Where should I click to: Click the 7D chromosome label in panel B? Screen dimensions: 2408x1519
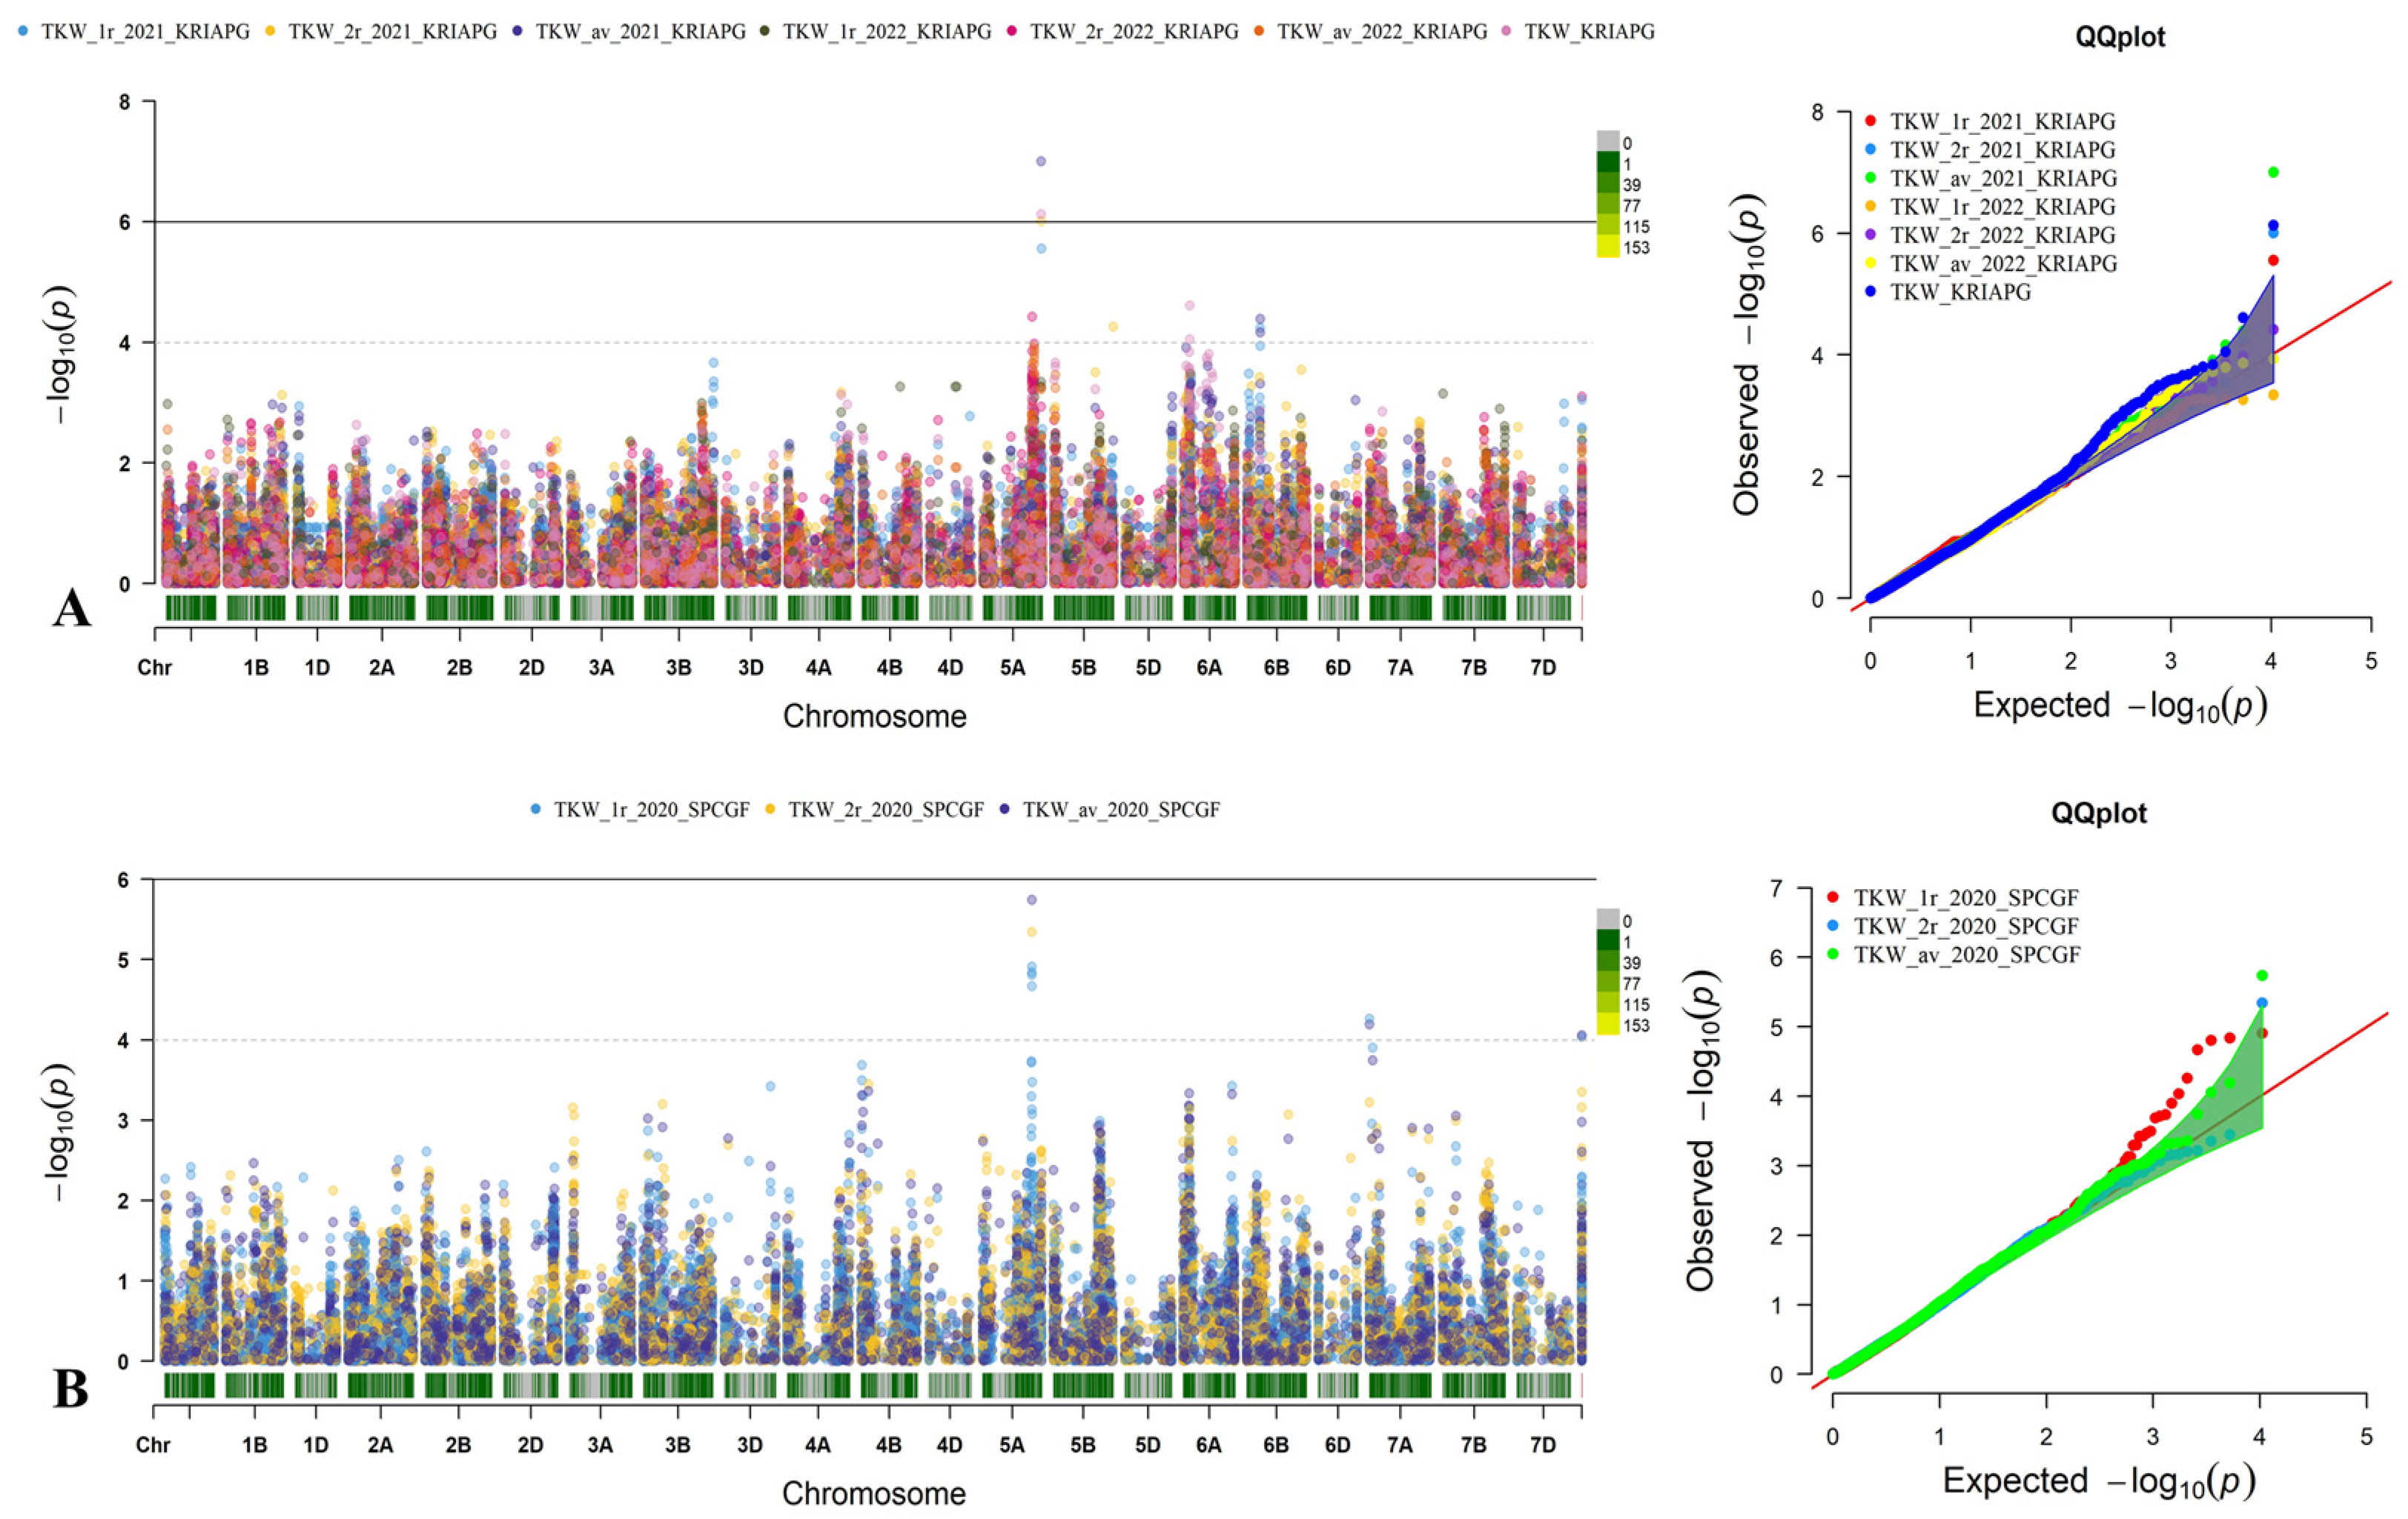pyautogui.click(x=1543, y=1445)
